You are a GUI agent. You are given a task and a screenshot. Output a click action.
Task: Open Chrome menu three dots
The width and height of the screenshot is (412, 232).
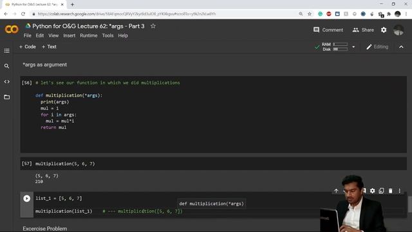point(406,14)
